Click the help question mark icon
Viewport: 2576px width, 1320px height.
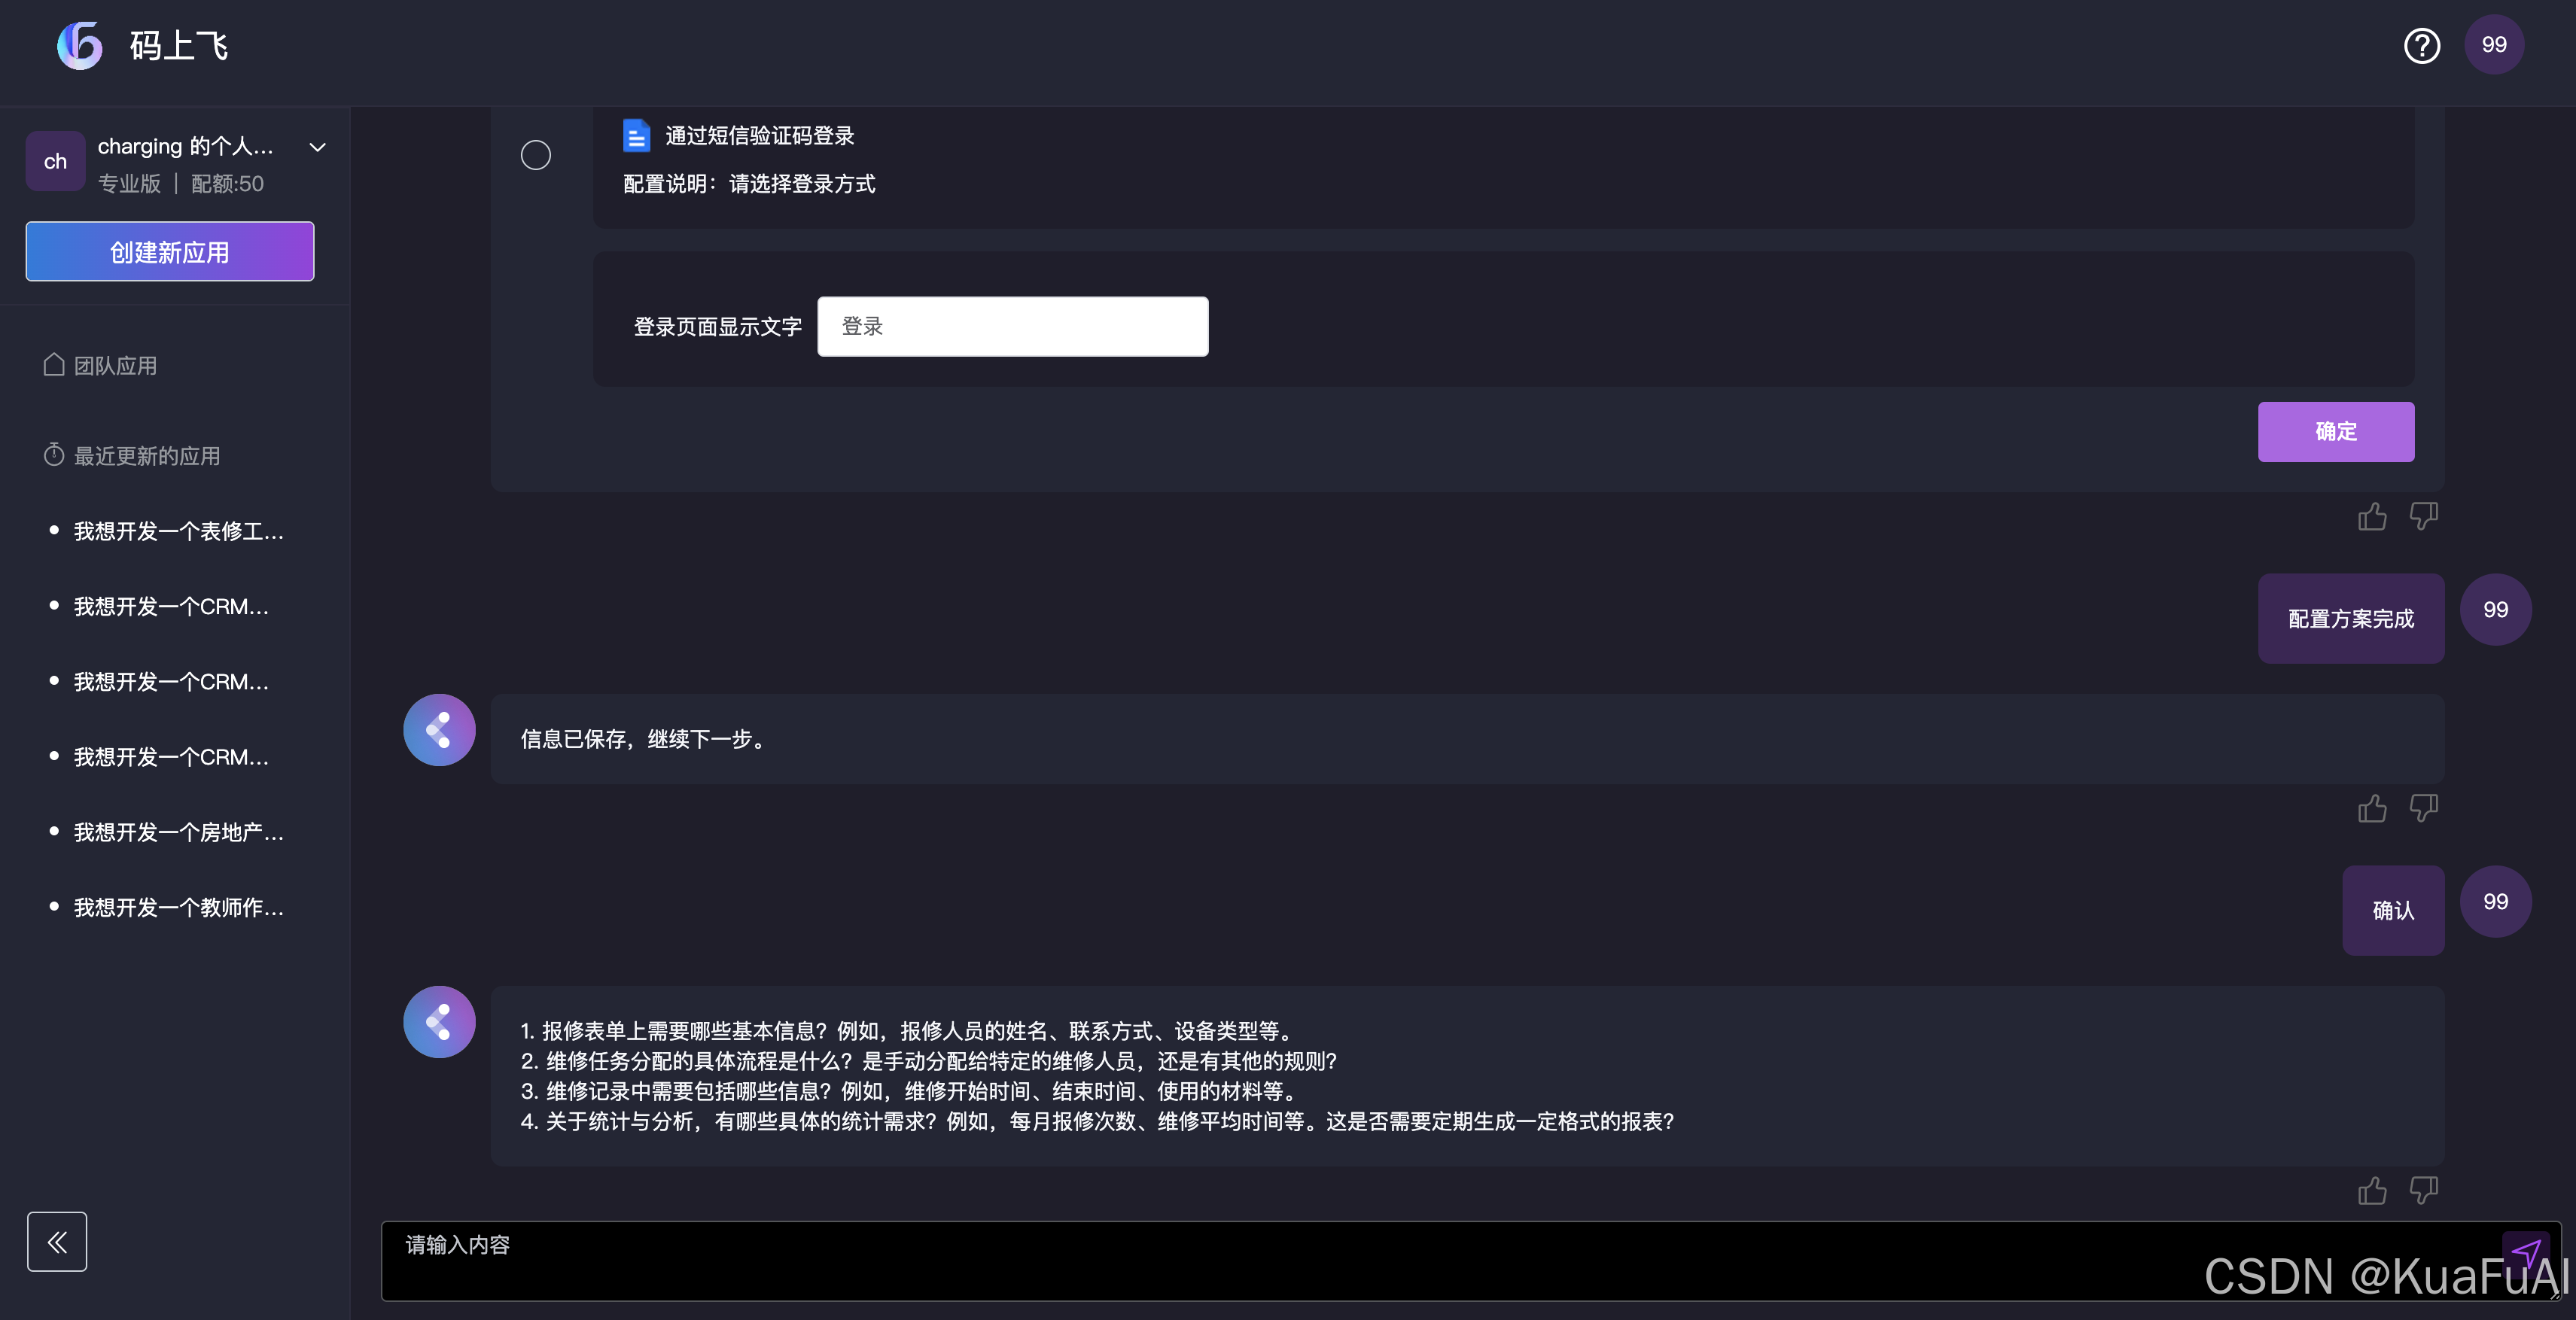point(2421,46)
